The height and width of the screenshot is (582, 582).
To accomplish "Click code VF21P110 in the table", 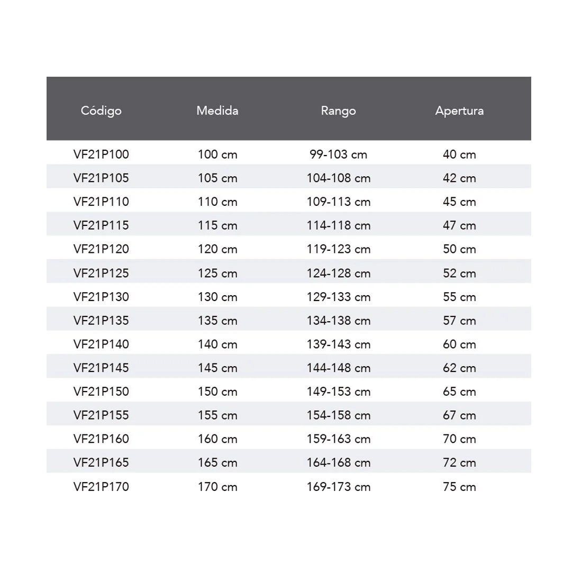I will coord(101,202).
